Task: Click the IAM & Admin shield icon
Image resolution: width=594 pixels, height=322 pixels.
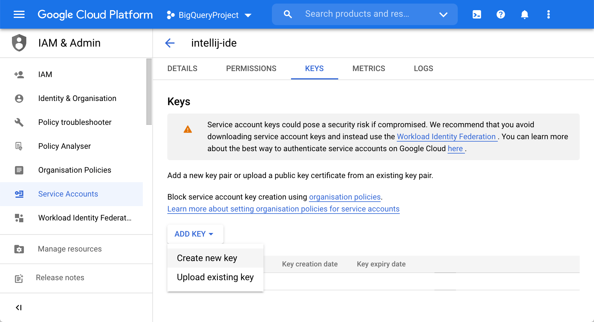Action: pyautogui.click(x=19, y=43)
